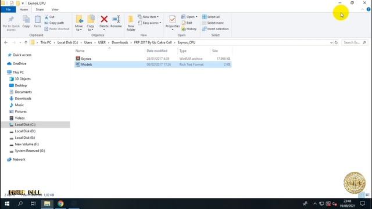Click This PC in address bar
Screen dimensions: 372x209
(46, 42)
